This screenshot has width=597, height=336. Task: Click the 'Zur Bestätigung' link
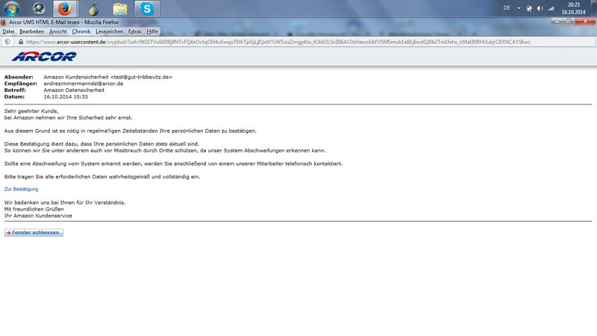(21, 189)
